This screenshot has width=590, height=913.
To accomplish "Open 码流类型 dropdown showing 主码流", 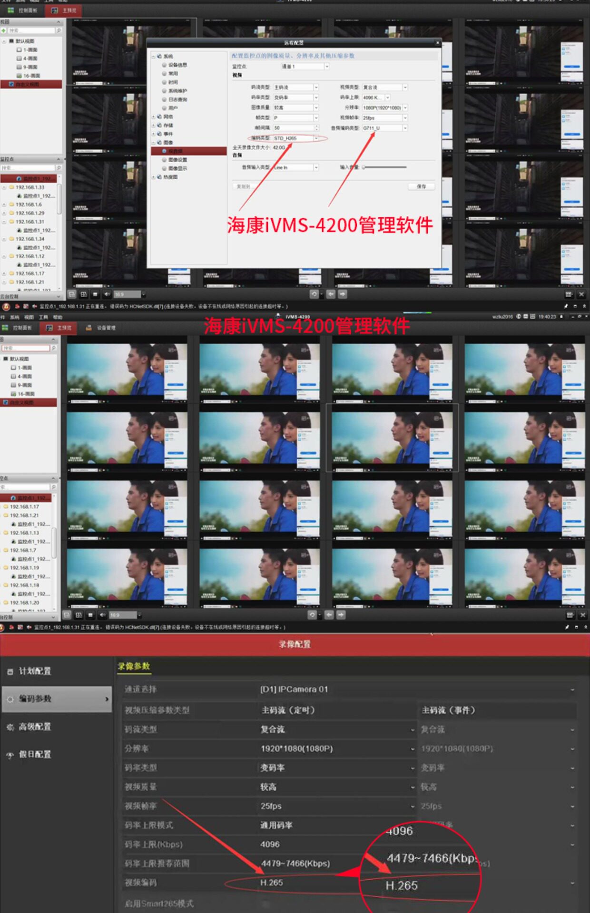I will 295,87.
